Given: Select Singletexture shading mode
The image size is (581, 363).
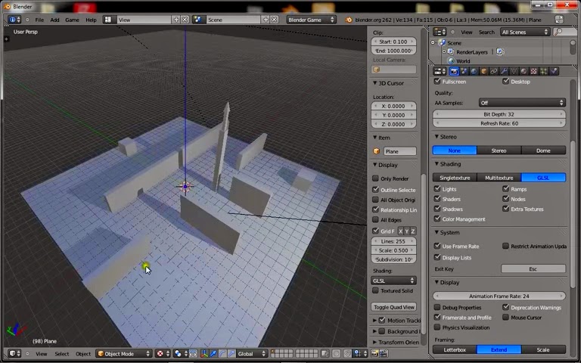Looking at the screenshot, I should pyautogui.click(x=455, y=178).
